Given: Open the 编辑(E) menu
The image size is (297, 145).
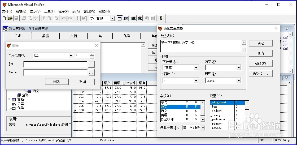Looking at the screenshot, I should [x=21, y=11].
